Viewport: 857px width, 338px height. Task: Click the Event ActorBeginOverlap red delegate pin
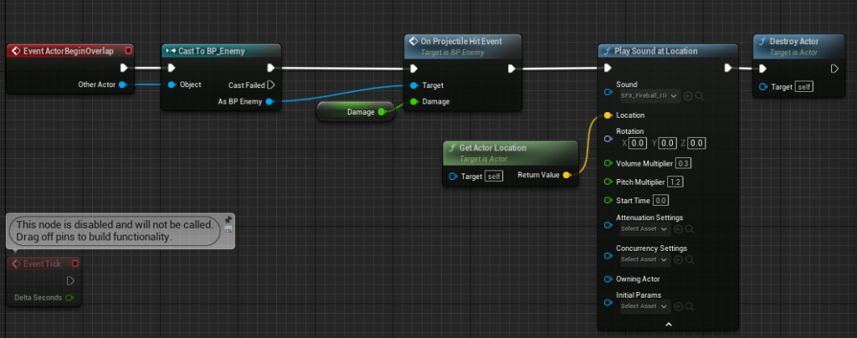coord(128,51)
